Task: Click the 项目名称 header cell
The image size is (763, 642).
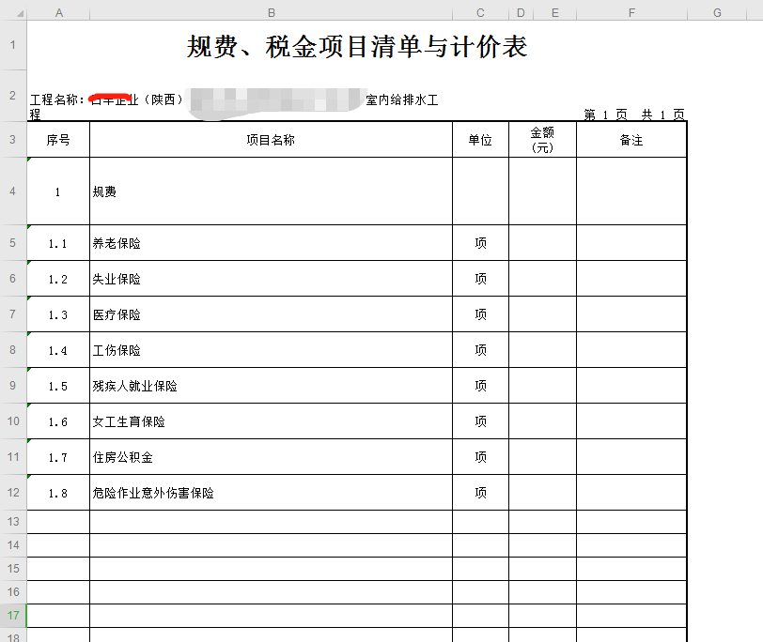Action: 271,140
